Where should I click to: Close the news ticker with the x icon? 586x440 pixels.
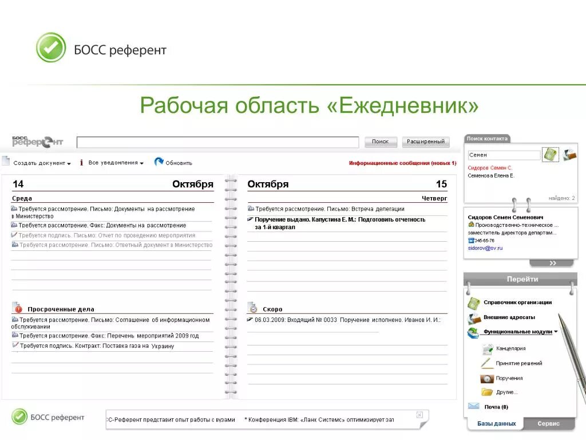(419, 415)
